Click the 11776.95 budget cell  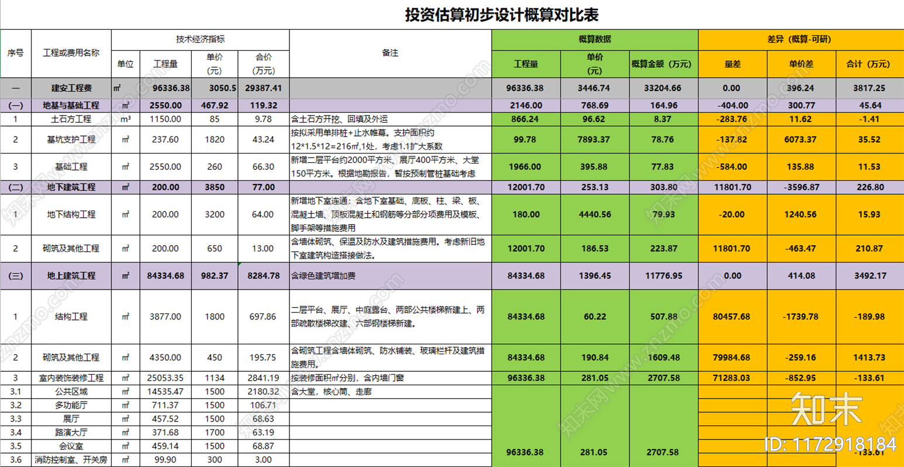click(663, 276)
